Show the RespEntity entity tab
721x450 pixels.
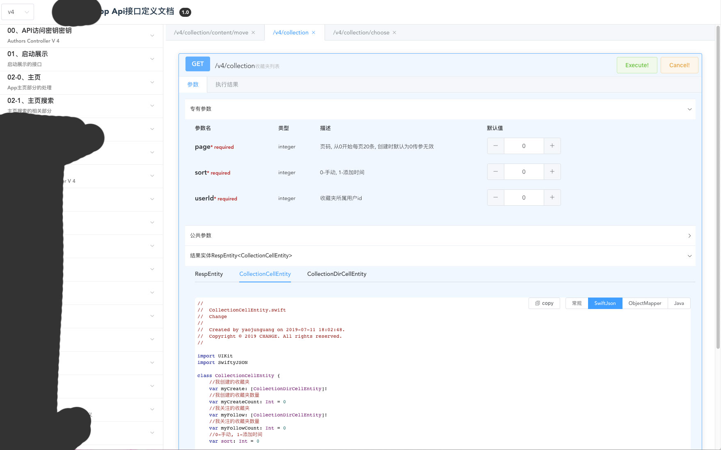[x=209, y=274]
